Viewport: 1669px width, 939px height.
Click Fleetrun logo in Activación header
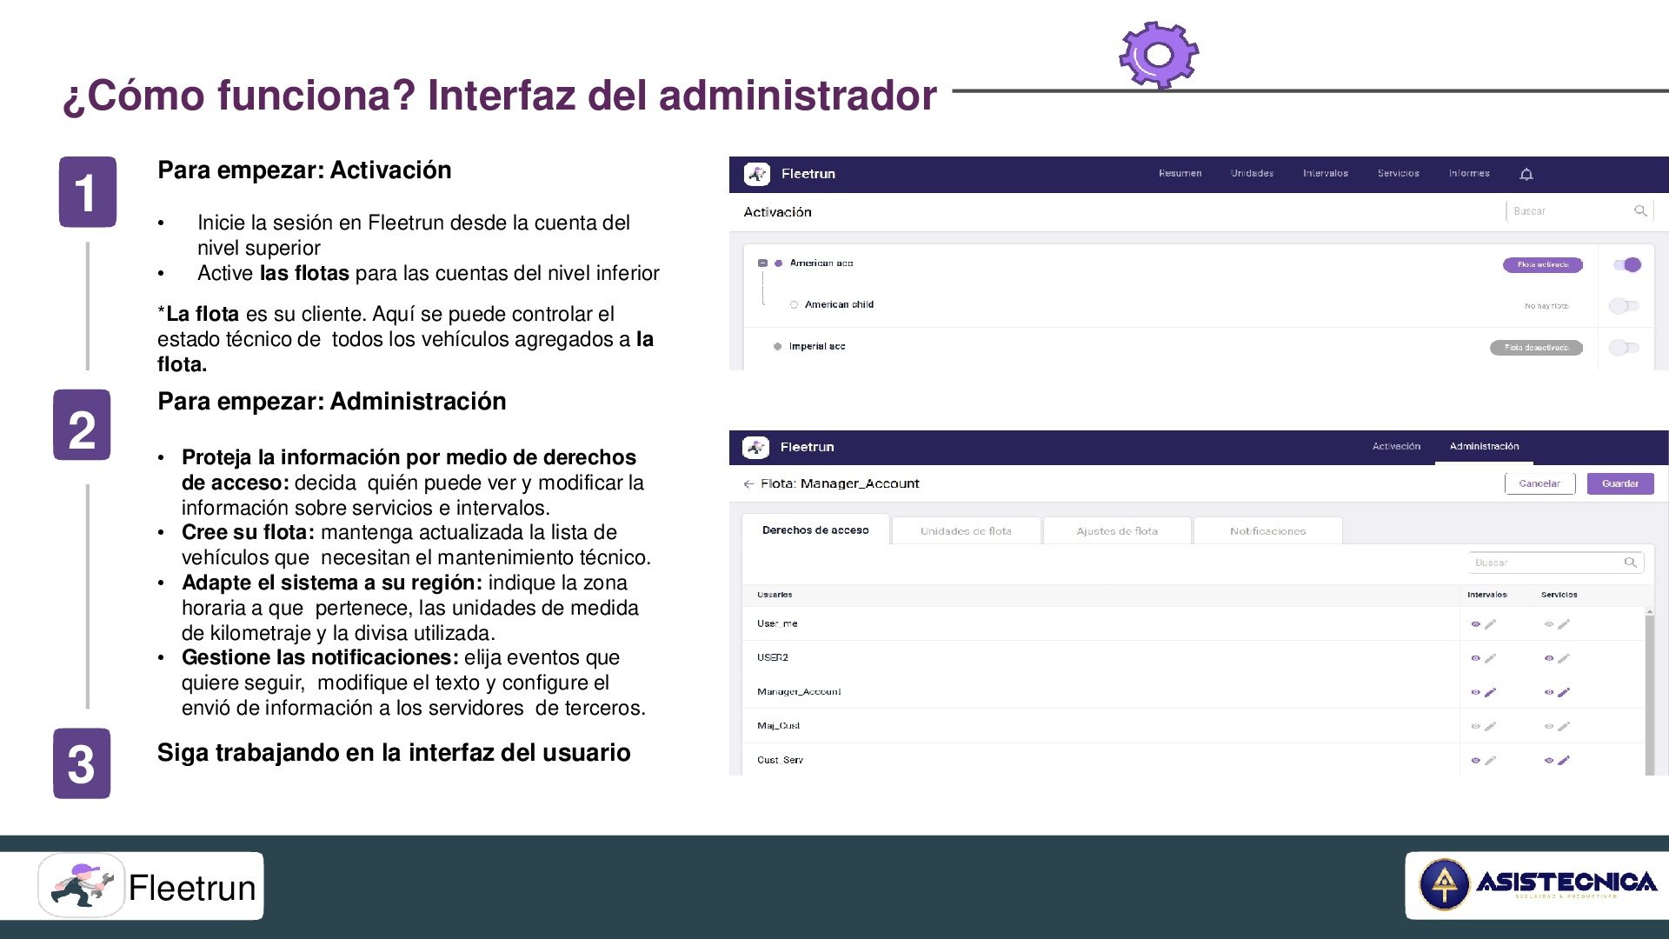pos(757,174)
